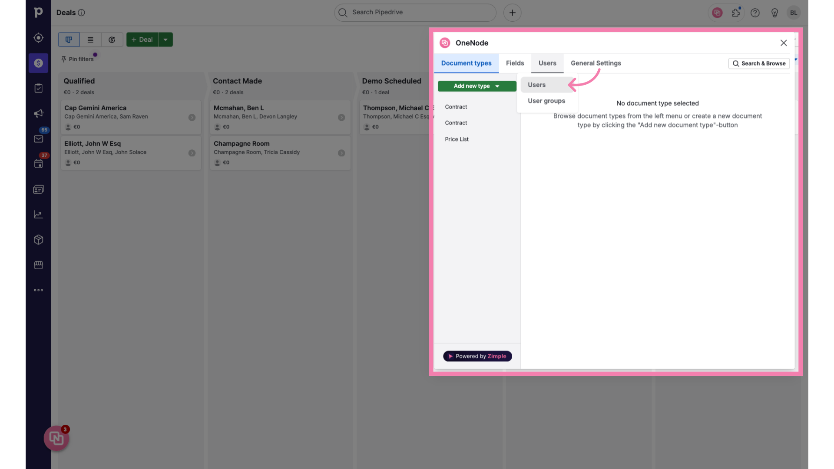Open the leads inbox sidebar icon
Screen dimensions: 834x469
[38, 38]
